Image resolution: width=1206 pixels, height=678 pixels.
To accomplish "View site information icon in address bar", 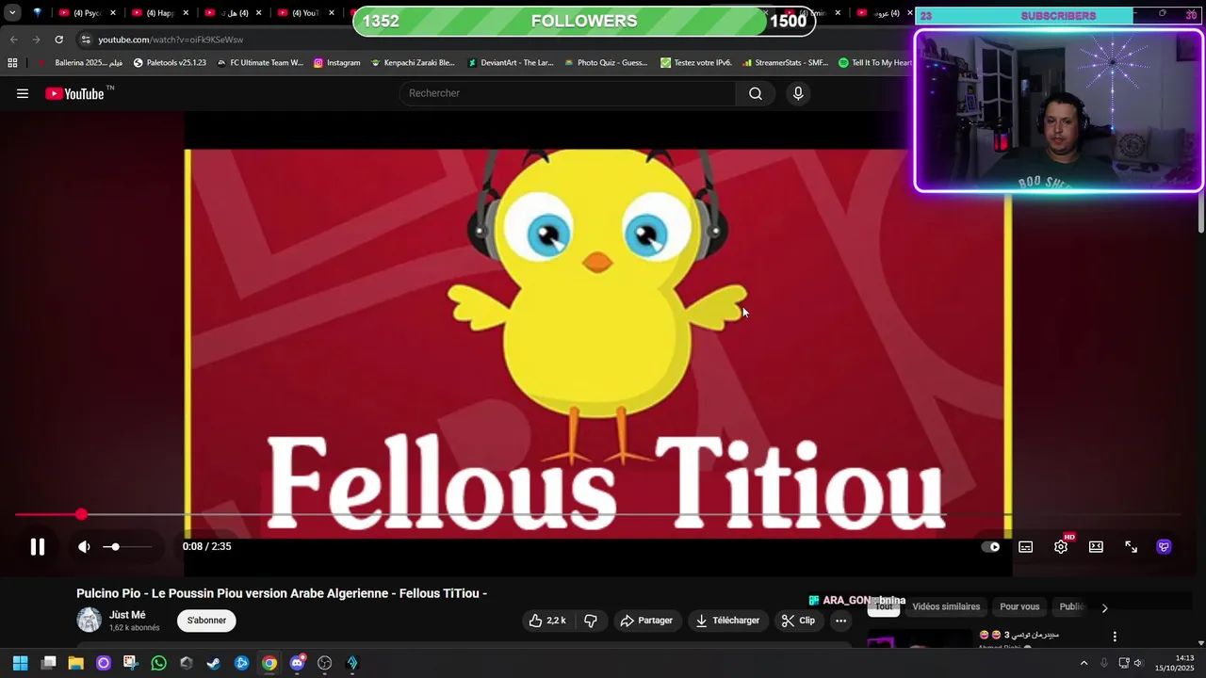I will tap(86, 40).
